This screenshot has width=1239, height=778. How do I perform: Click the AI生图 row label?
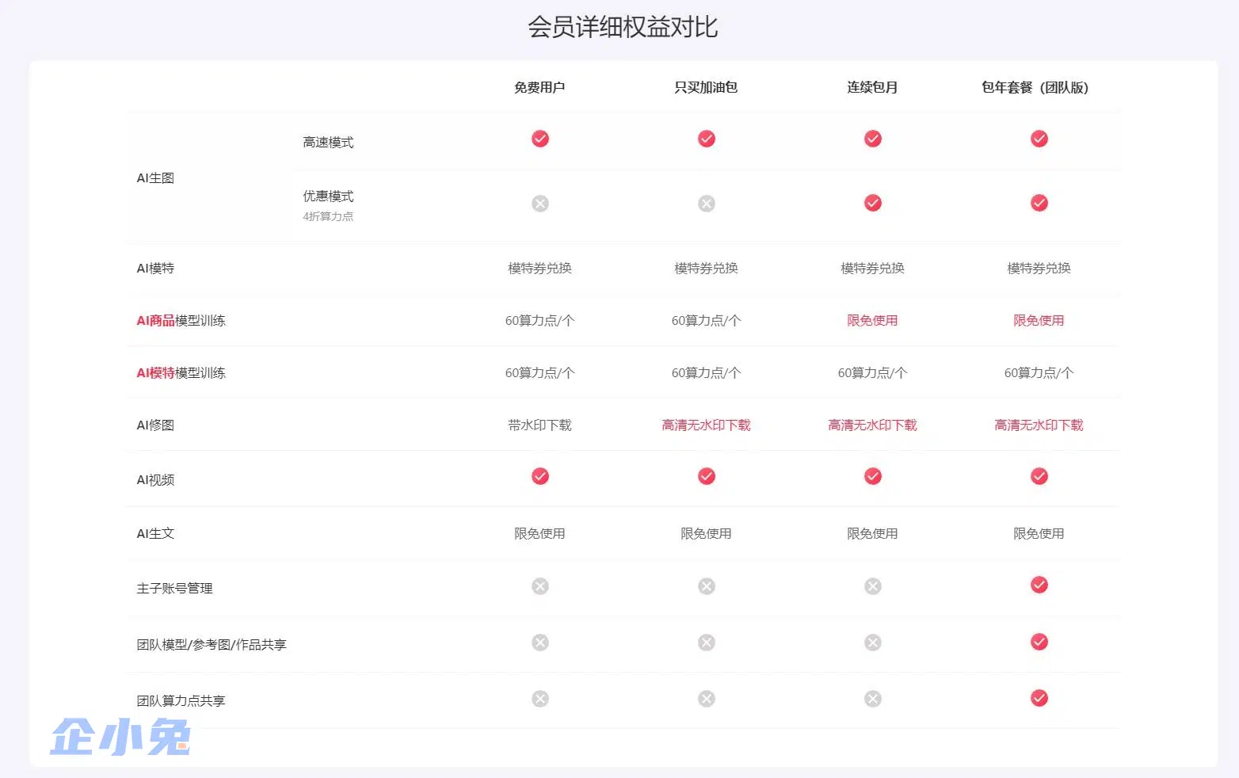pos(155,178)
